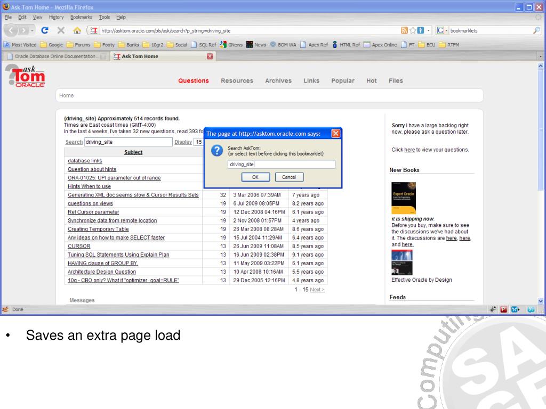The width and height of the screenshot is (546, 409).
Task: Expand the list all tabs dropdown
Action: [541, 56]
